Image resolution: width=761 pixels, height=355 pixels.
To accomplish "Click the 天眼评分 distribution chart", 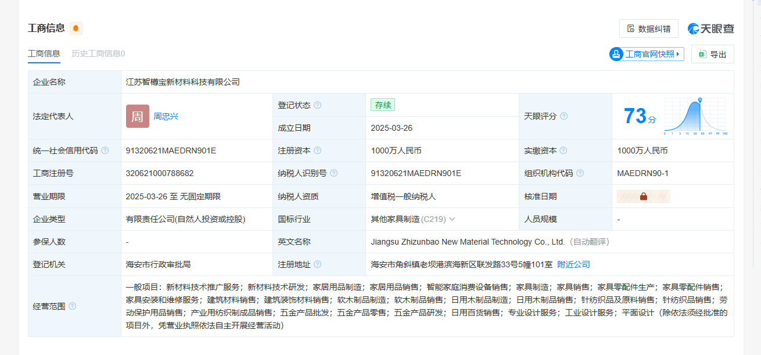I will tap(696, 116).
